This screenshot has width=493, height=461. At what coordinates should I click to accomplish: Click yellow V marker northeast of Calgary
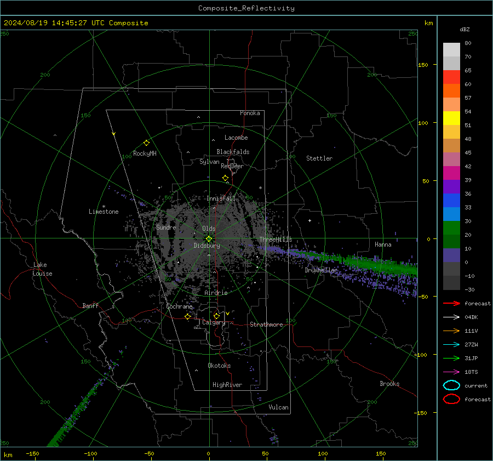coord(227,314)
